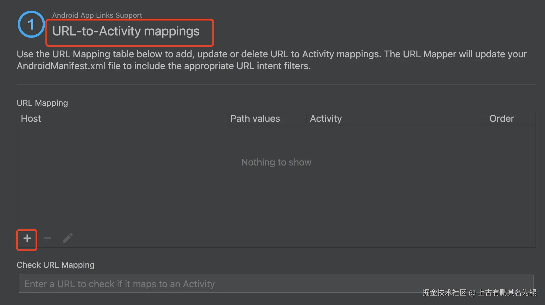Click the Chinese watermark text in the corner
Image resolution: width=545 pixels, height=305 pixels.
(479, 293)
